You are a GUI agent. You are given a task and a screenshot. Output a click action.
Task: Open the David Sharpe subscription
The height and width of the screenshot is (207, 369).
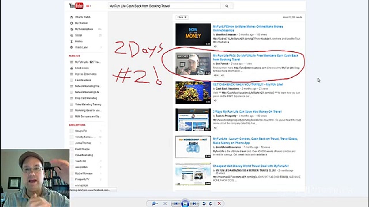click(82, 149)
